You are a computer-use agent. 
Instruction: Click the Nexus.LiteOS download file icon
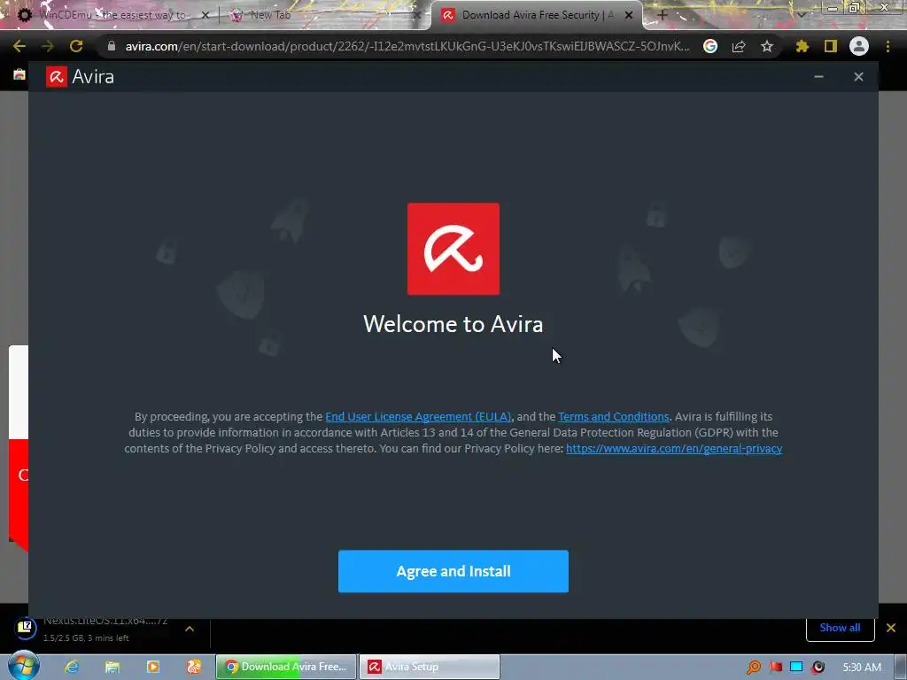26,628
